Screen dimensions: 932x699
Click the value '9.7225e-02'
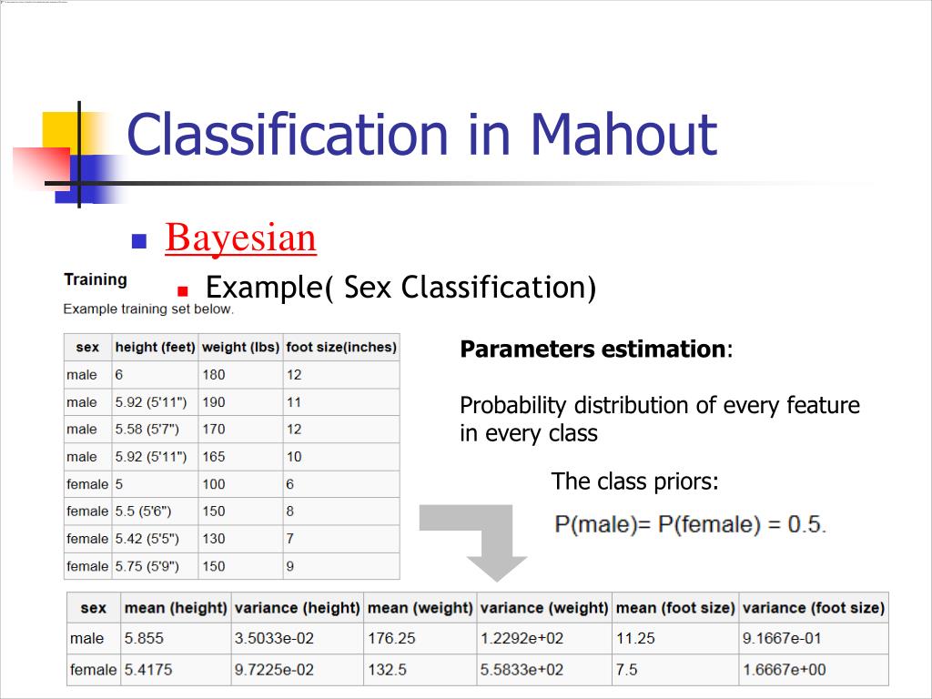(x=298, y=670)
